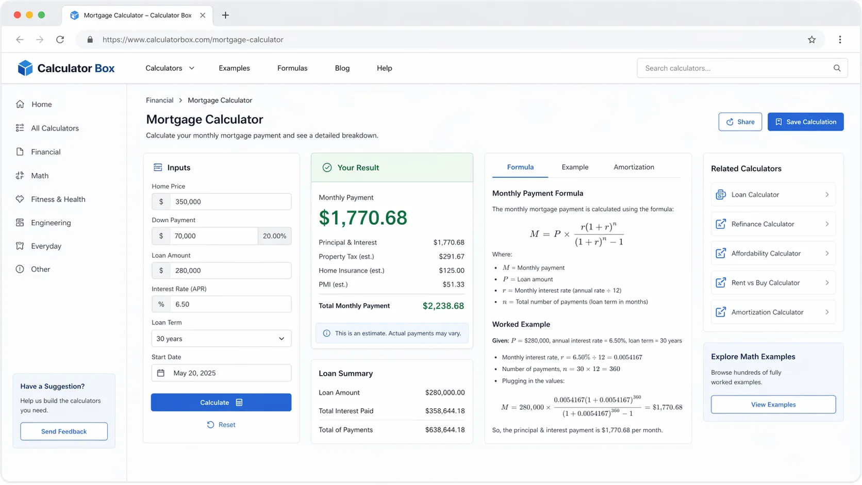Click the calendar icon in Start Date
Screen dimensions: 862x485
point(161,373)
